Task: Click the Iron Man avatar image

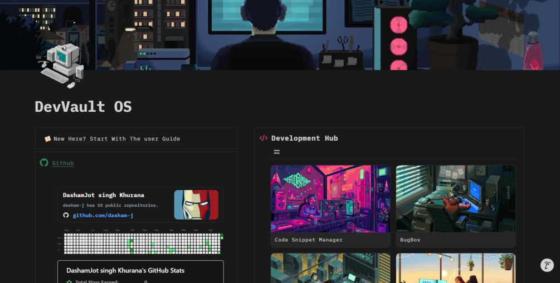Action: (x=196, y=205)
